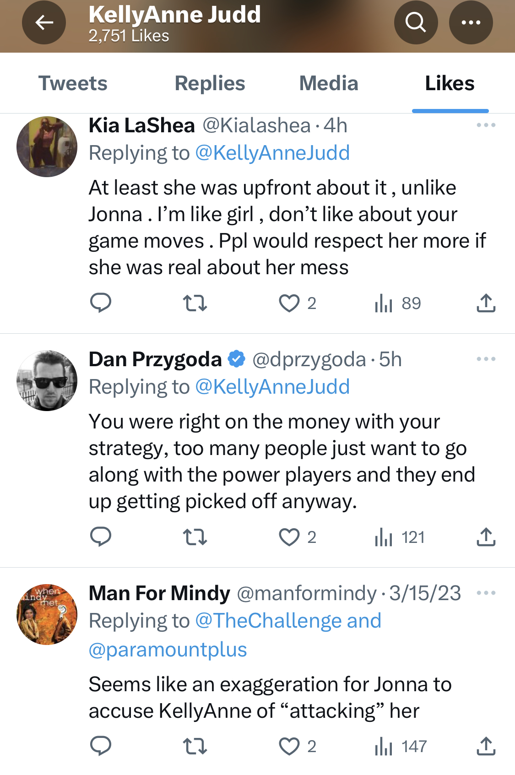Share Kia LaShea's tweet
Screen dimensions: 515x775
click(x=486, y=303)
